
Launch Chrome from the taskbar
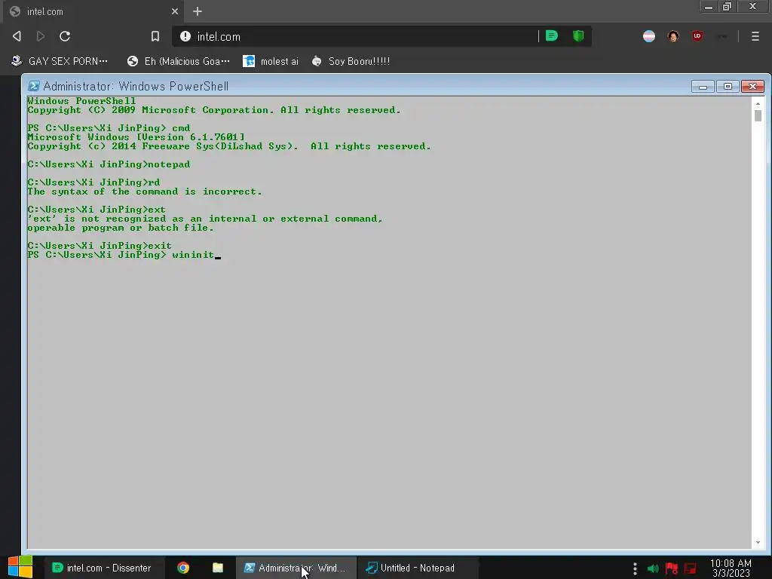tap(183, 568)
